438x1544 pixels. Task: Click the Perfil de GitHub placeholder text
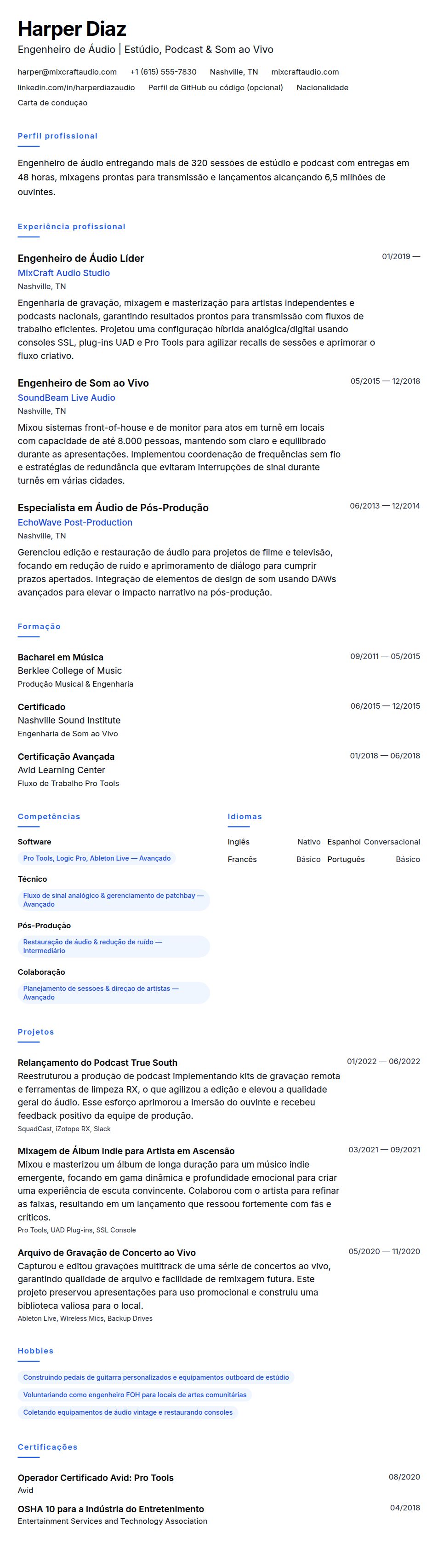click(x=216, y=87)
